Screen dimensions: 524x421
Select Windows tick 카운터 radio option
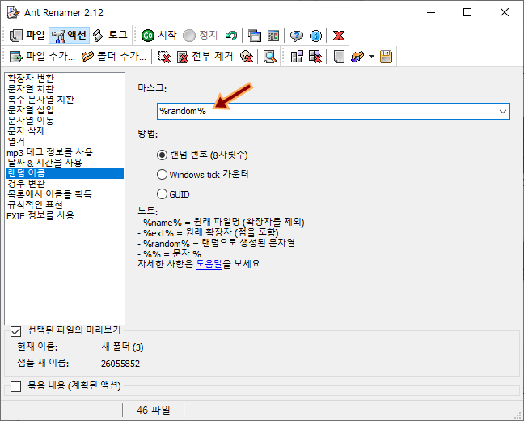tap(203, 175)
